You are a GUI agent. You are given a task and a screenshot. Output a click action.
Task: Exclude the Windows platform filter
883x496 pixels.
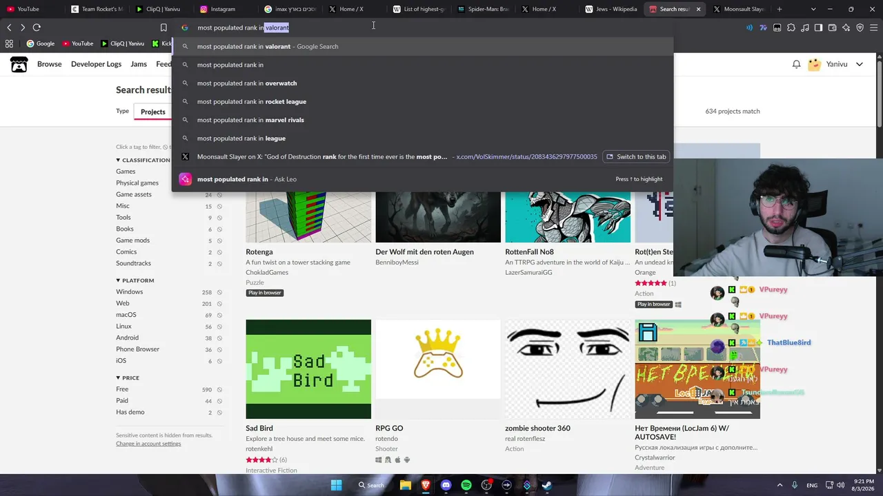click(x=219, y=292)
